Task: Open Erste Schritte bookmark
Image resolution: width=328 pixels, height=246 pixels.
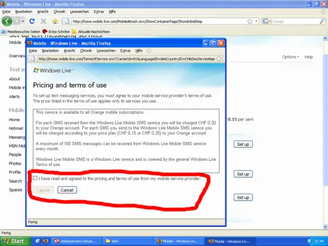Action: [x=56, y=32]
